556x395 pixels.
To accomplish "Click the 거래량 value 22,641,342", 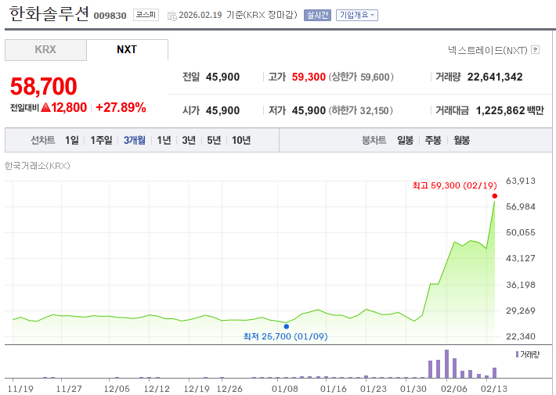I will 495,77.
